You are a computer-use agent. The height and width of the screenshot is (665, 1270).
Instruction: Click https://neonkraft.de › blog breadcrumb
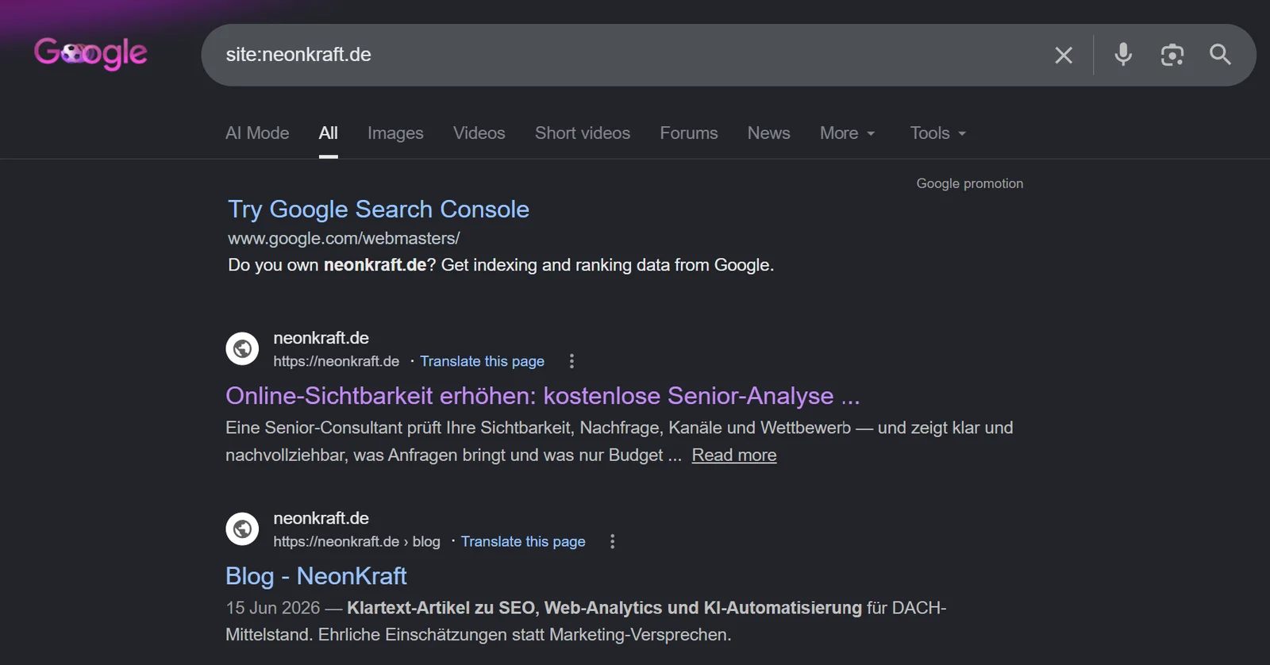(357, 541)
